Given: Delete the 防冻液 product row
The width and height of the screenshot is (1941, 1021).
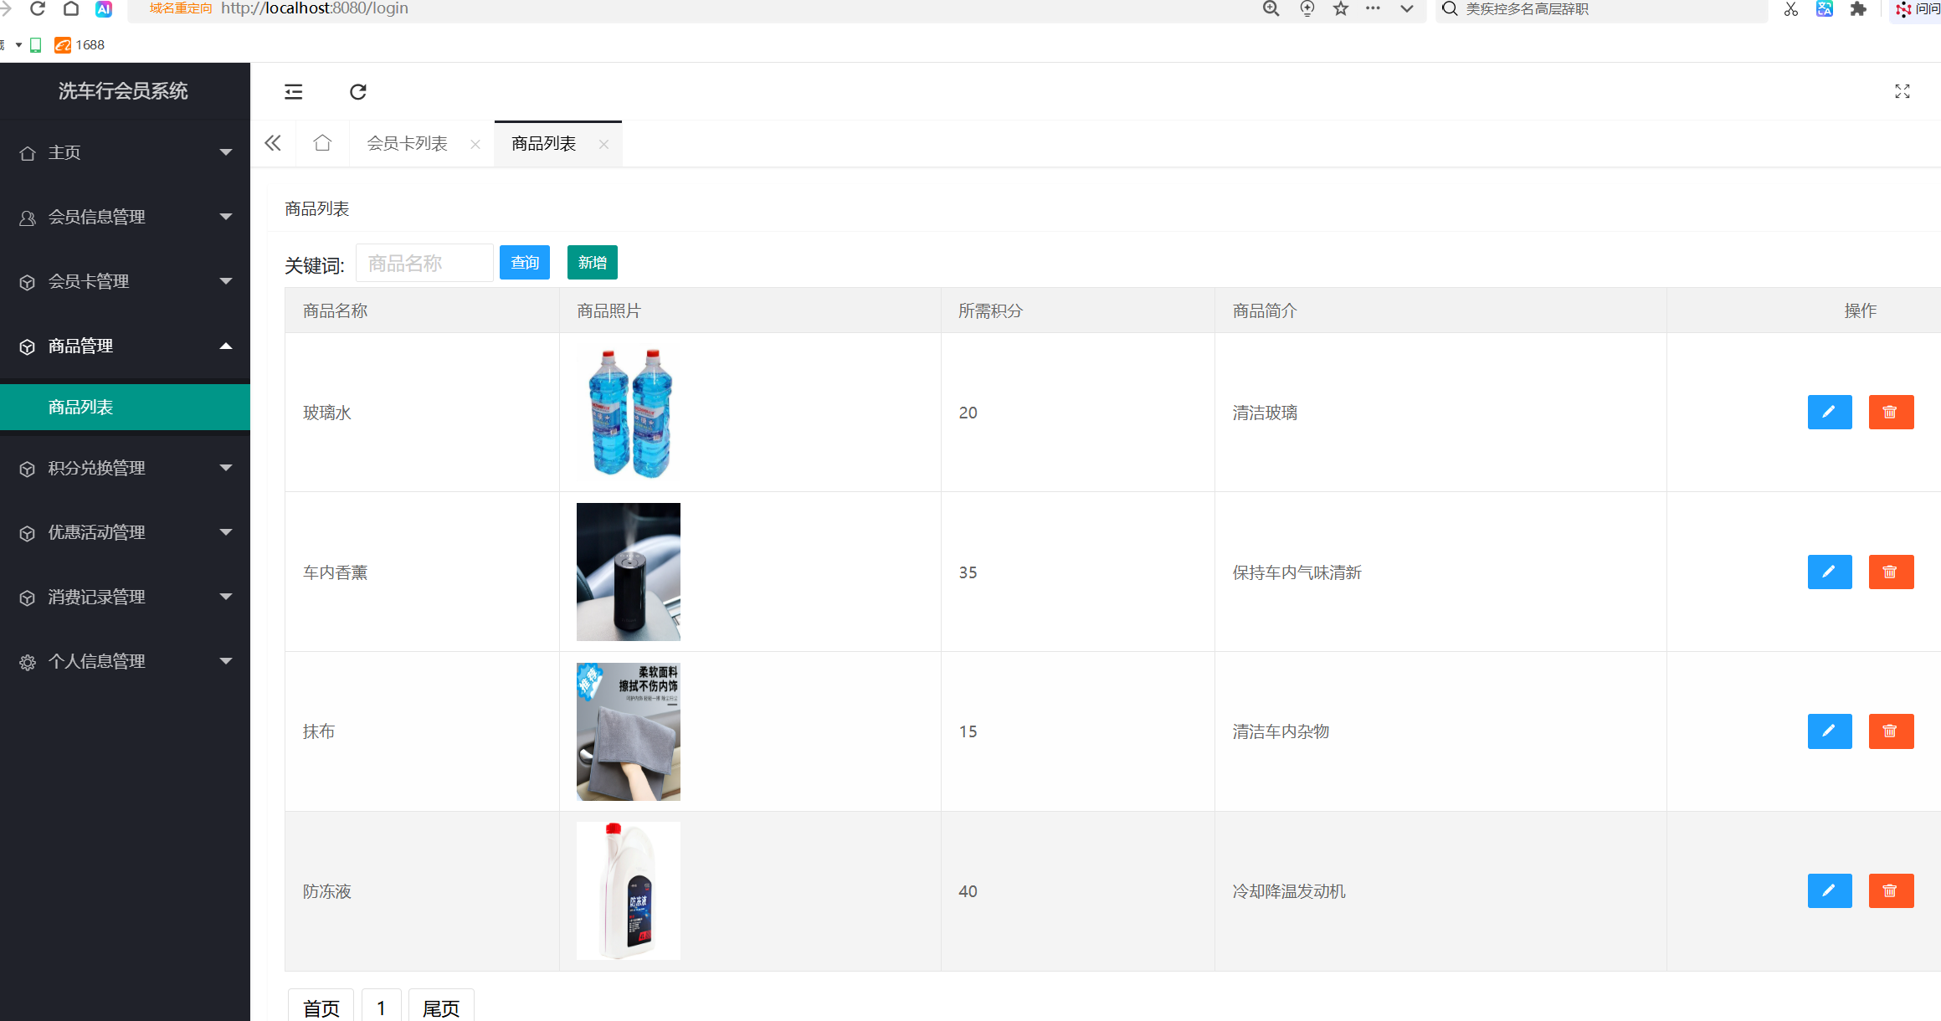Looking at the screenshot, I should point(1890,891).
